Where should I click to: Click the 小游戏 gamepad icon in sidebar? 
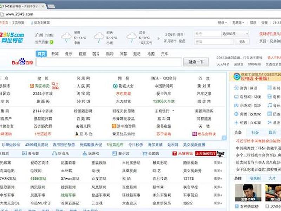point(236,105)
